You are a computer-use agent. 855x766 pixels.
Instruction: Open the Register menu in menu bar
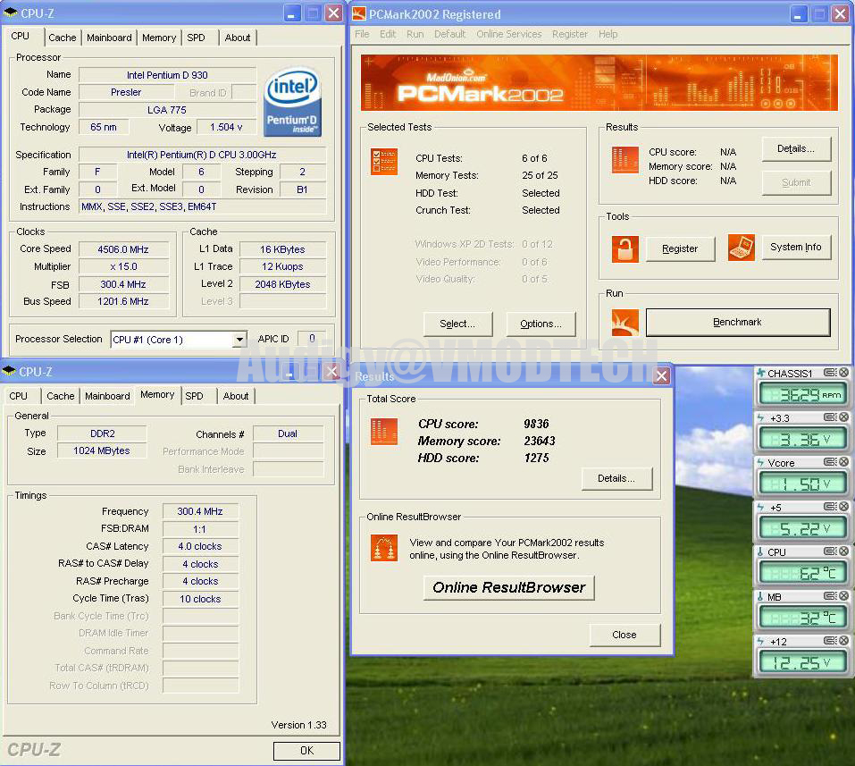pyautogui.click(x=570, y=34)
